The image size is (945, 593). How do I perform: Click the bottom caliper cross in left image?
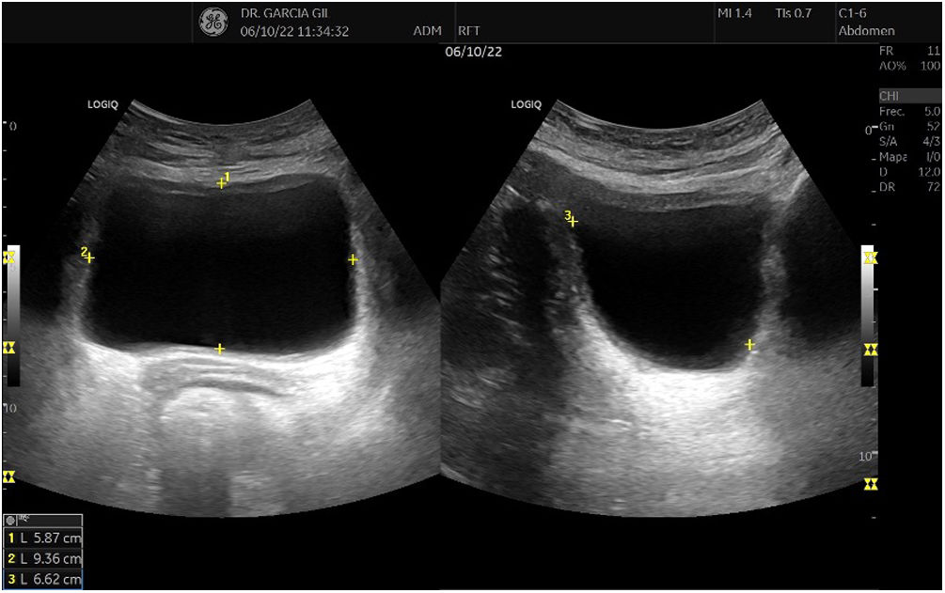tap(220, 349)
